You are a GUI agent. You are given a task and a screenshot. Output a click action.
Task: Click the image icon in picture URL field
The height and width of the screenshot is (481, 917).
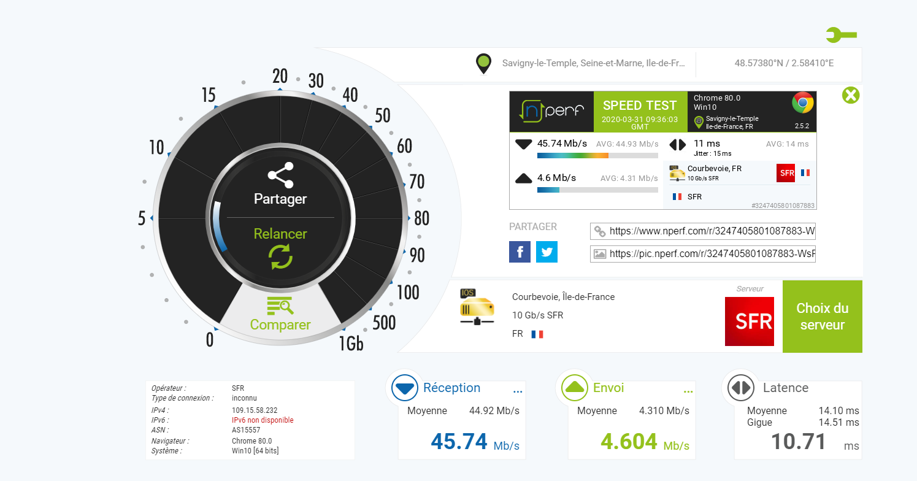600,253
